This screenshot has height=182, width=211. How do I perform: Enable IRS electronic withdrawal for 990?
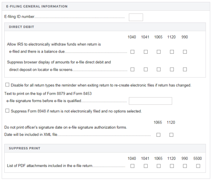(x=185, y=52)
